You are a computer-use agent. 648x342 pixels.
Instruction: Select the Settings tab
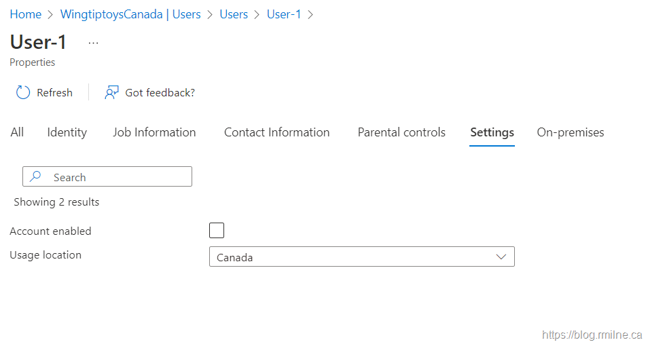[492, 132]
